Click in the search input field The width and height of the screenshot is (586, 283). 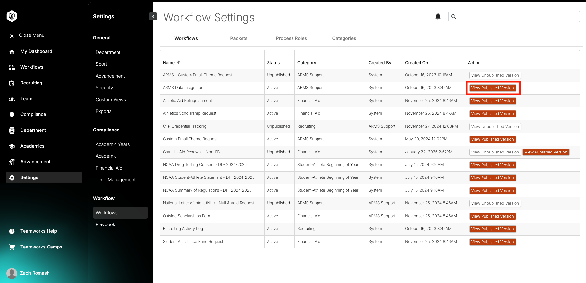(x=514, y=16)
